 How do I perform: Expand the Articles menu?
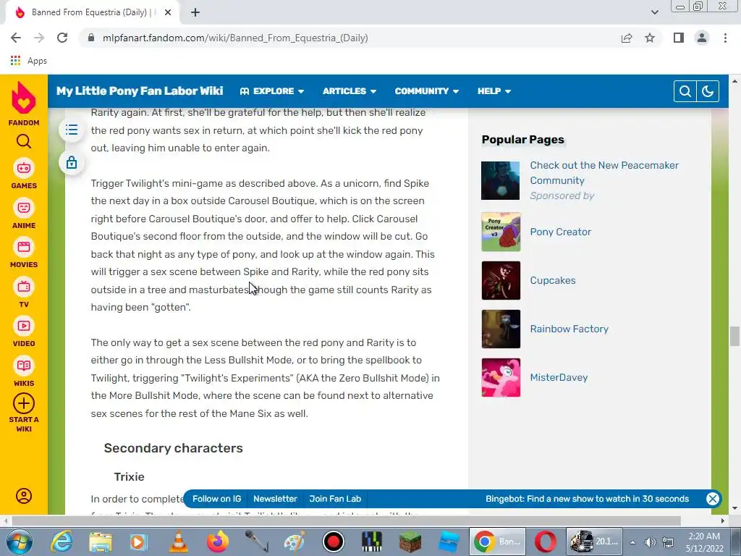click(x=350, y=91)
